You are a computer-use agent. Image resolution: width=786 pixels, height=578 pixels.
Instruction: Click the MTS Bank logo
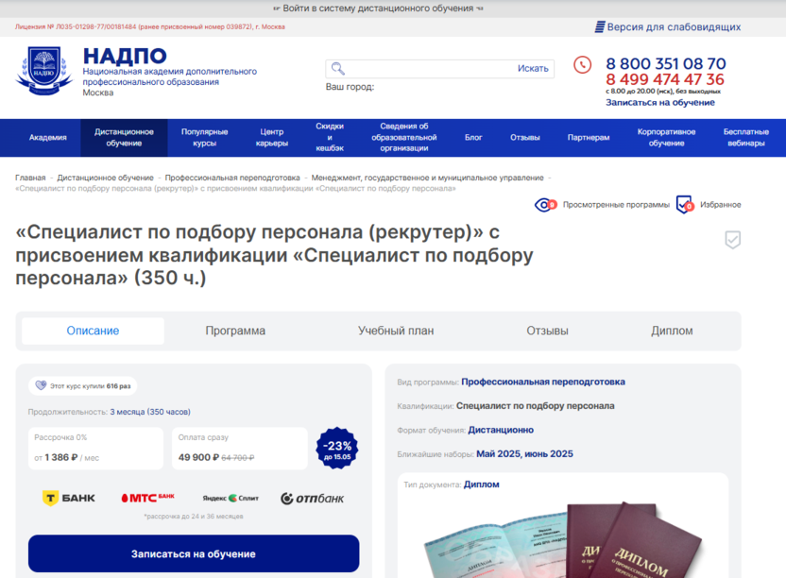point(148,498)
